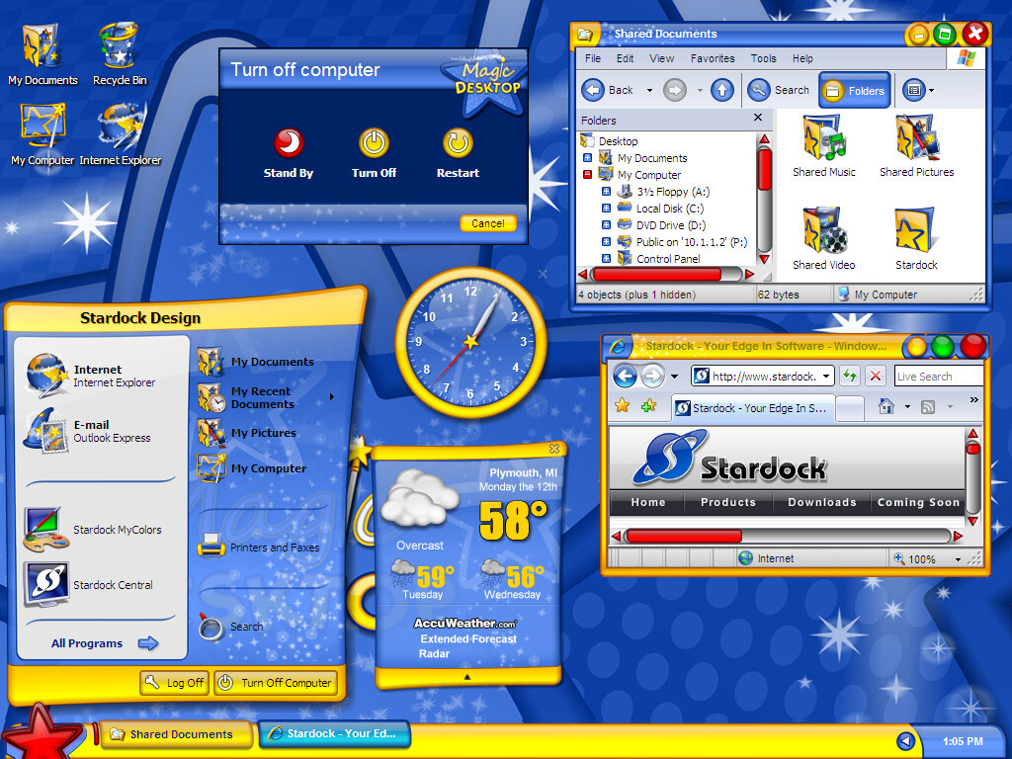
Task: Open E-mail Outlook Express
Action: 87,431
